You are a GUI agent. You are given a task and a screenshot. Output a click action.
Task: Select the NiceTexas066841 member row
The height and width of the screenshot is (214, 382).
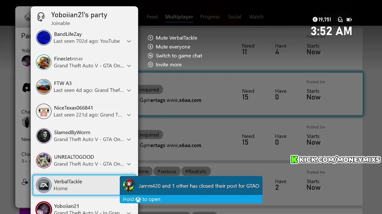pos(84,111)
